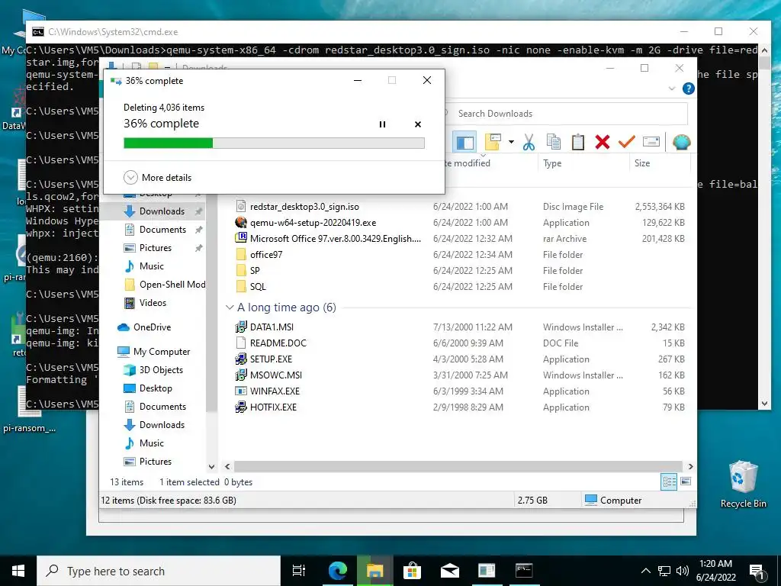Open Task View on the taskbar

click(x=299, y=571)
